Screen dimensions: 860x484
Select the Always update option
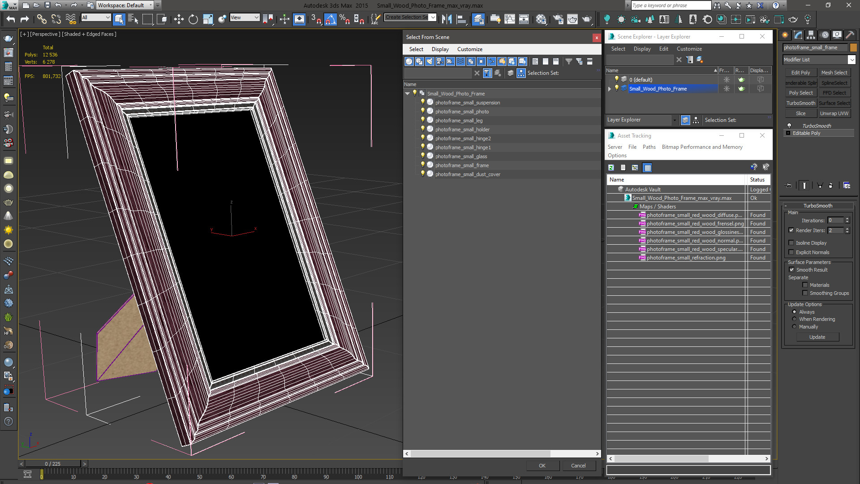tap(795, 312)
